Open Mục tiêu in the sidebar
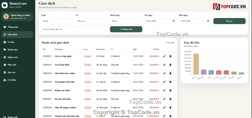 coord(17,65)
